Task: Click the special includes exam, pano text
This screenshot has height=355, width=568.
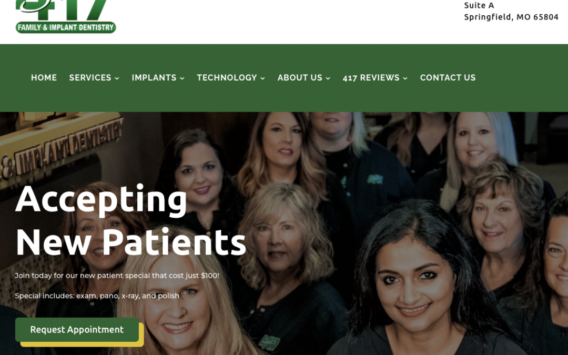Action: pyautogui.click(x=97, y=296)
